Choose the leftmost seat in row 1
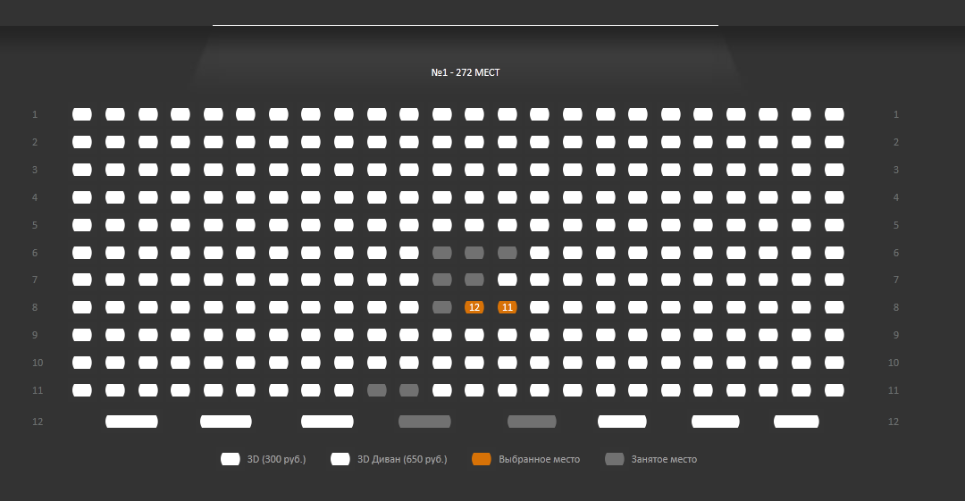Viewport: 965px width, 501px height. tap(82, 114)
